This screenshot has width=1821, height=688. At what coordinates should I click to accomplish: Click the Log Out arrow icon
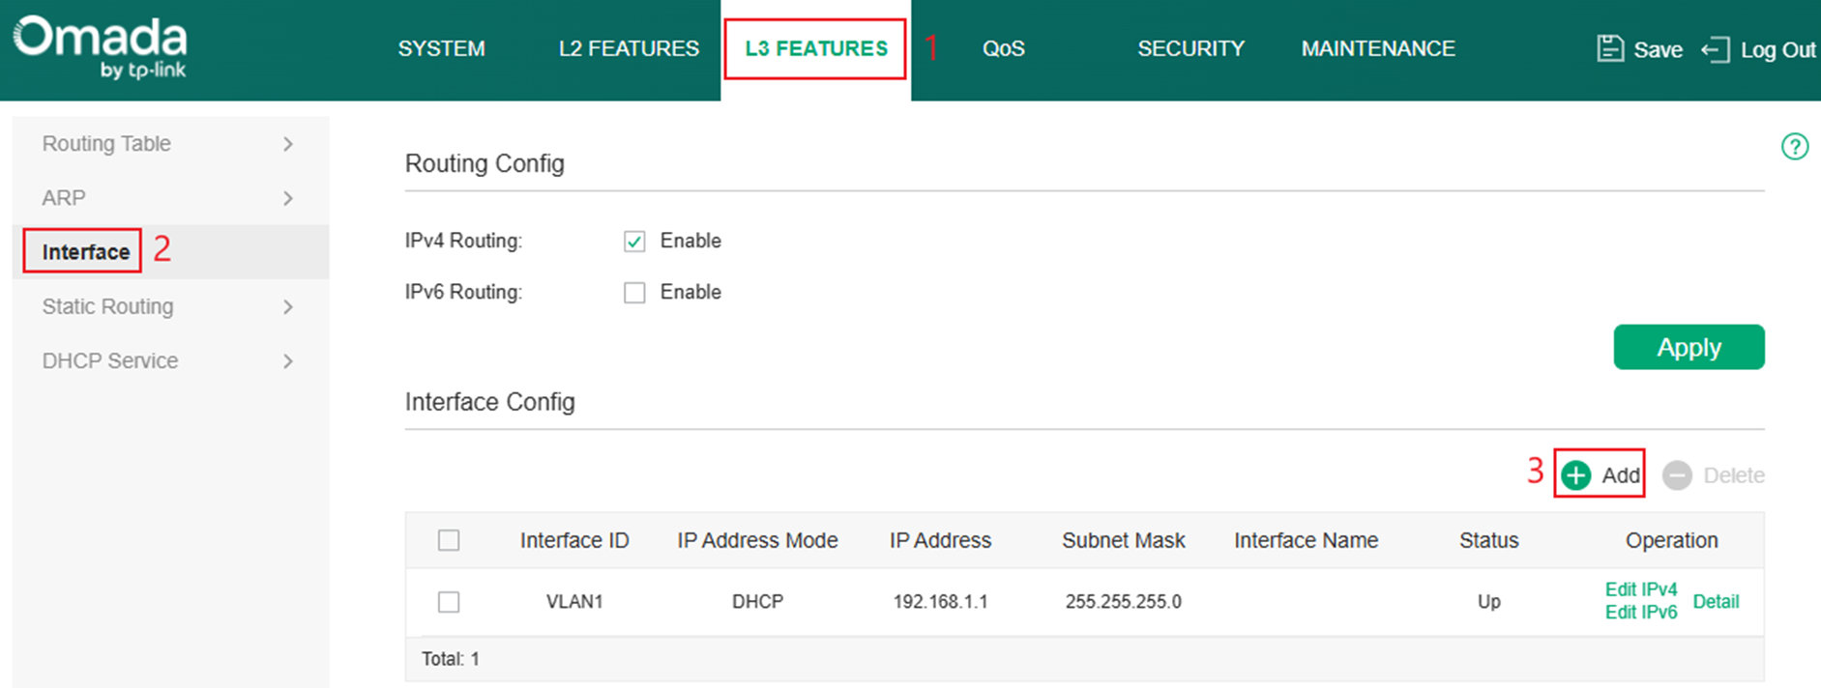1715,49
